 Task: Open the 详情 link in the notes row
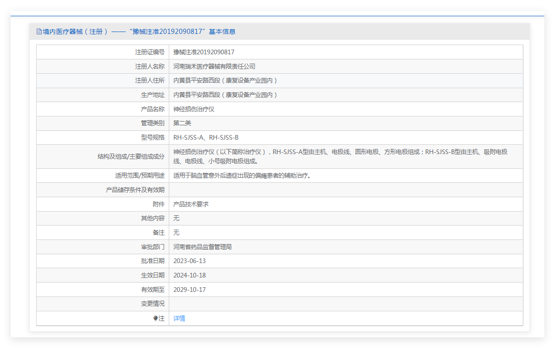coord(179,318)
